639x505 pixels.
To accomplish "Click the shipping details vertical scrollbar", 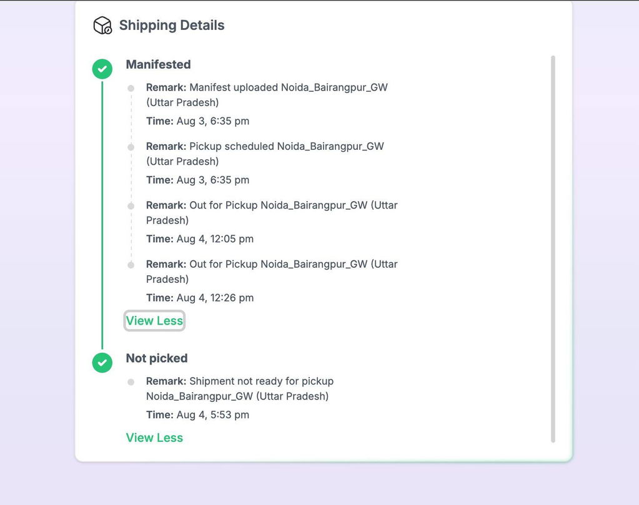I will point(553,249).
